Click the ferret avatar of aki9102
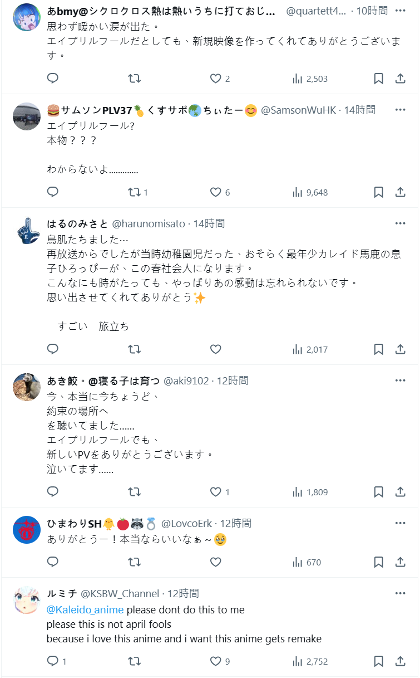Image resolution: width=420 pixels, height=678 pixels. point(27,387)
